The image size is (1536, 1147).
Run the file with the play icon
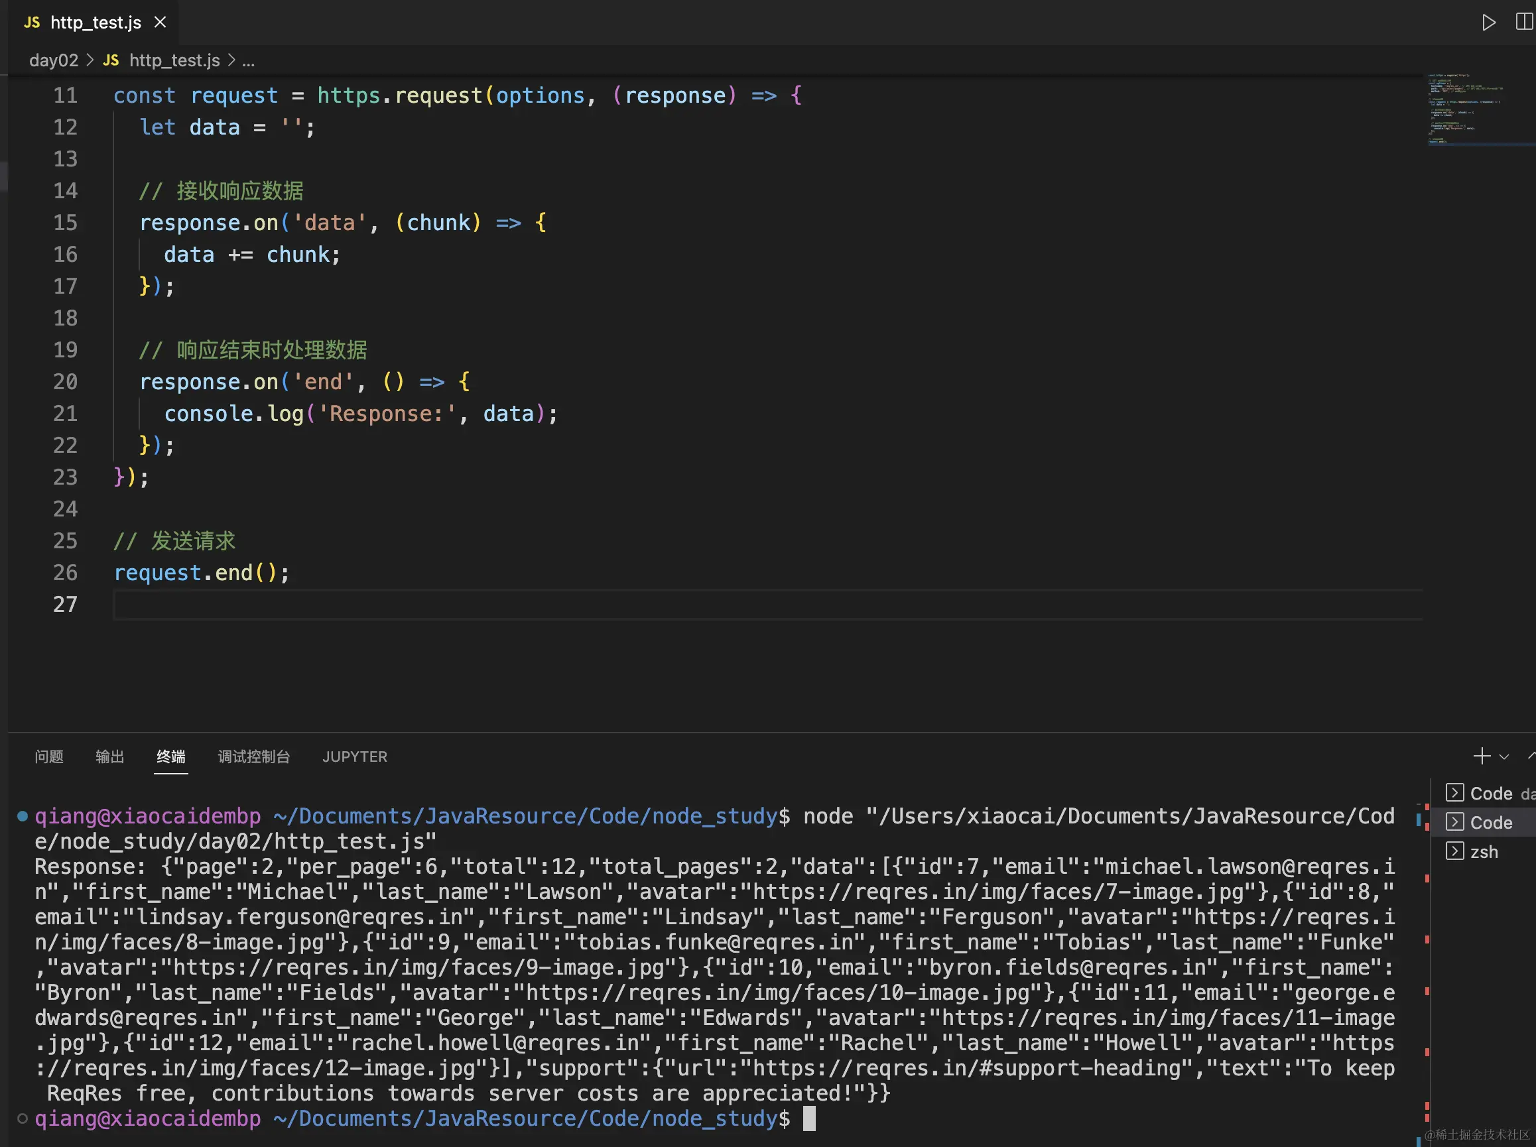1488,23
